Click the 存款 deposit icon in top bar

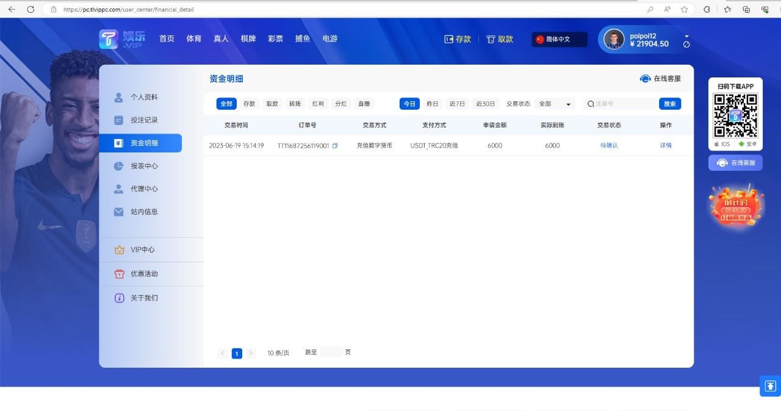pyautogui.click(x=448, y=38)
